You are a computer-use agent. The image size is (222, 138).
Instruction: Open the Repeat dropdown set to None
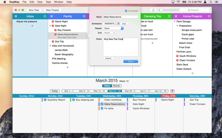pos(113,28)
